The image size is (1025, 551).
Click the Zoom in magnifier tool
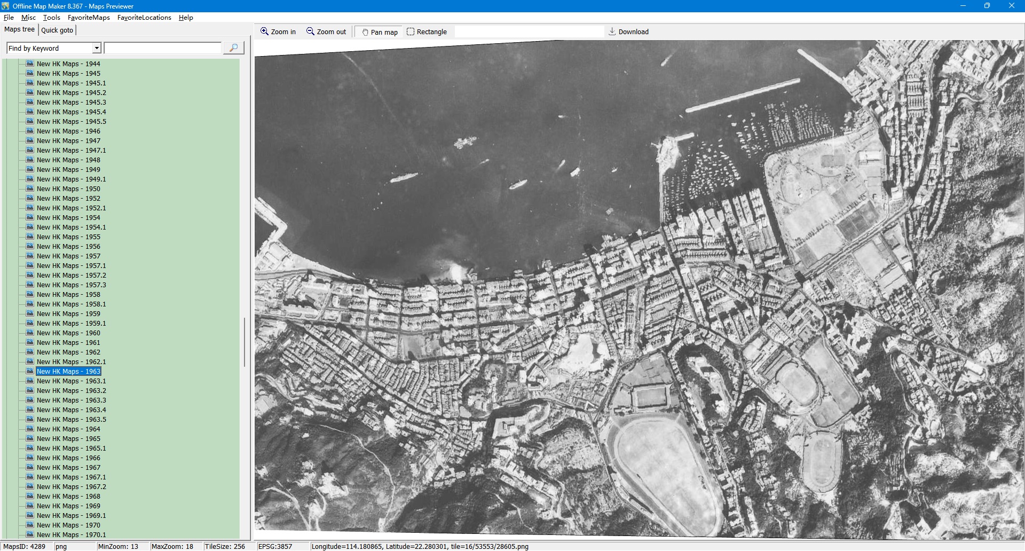point(278,32)
